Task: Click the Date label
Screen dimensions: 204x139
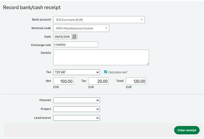Action: pyautogui.click(x=47, y=37)
